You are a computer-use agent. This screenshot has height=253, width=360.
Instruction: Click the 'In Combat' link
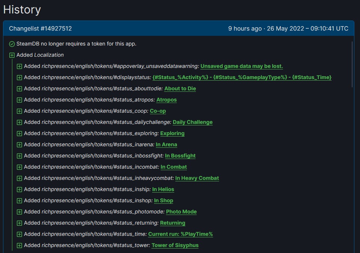coord(173,167)
